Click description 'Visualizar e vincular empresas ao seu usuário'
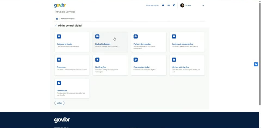Viewport: 261px width, 128px height. (72, 70)
